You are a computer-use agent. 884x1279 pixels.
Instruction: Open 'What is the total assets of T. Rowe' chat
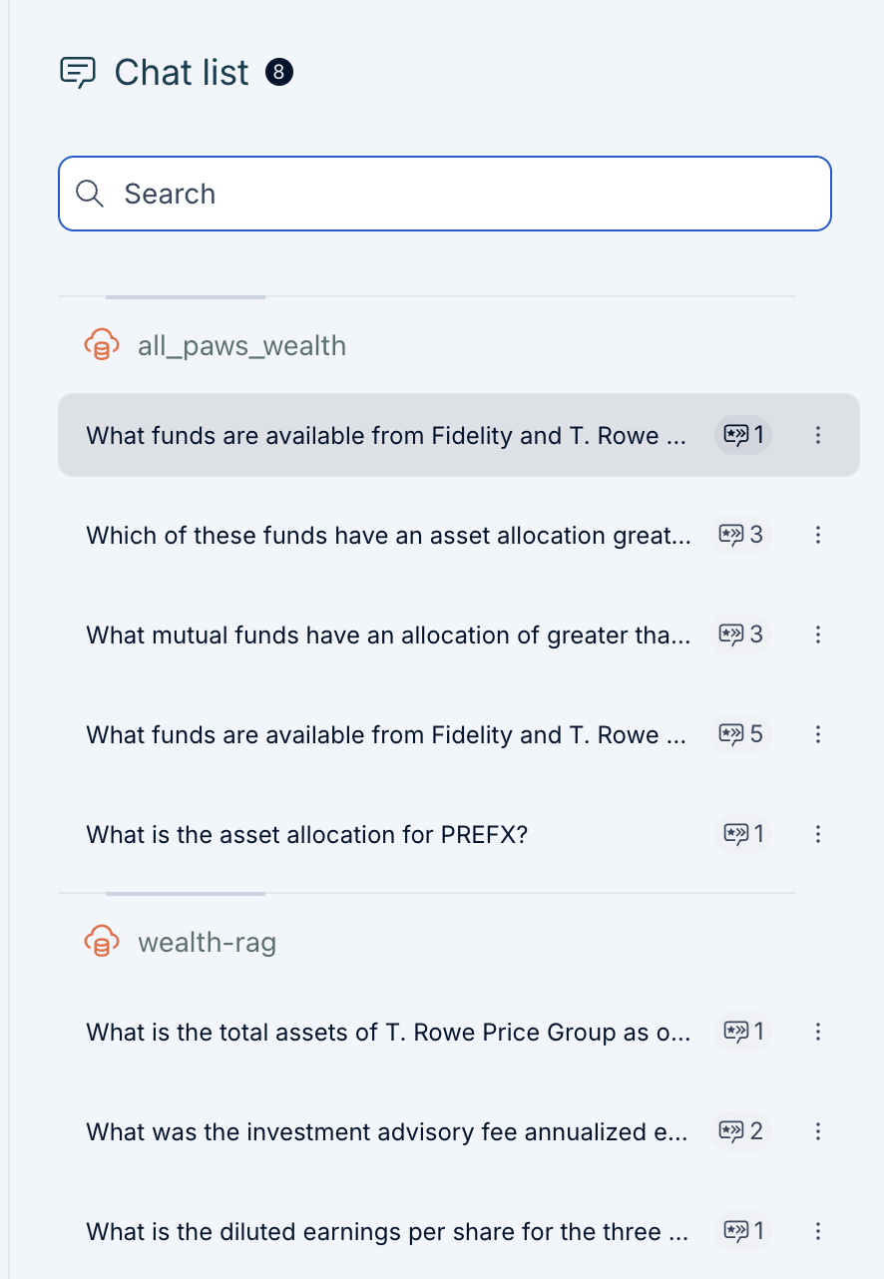[388, 1032]
